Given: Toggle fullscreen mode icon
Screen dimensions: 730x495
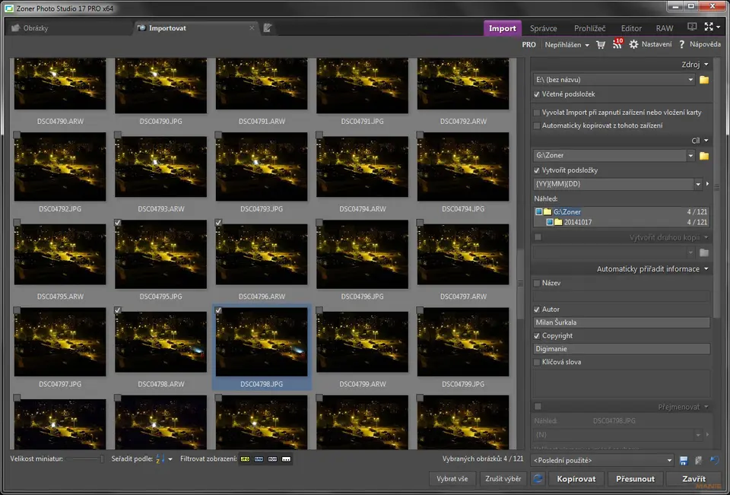Looking at the screenshot, I should click(709, 27).
